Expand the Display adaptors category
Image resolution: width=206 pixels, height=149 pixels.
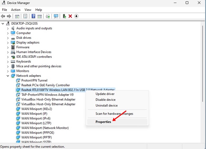(8, 43)
